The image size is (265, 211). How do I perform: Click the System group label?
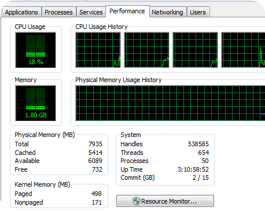(x=131, y=135)
